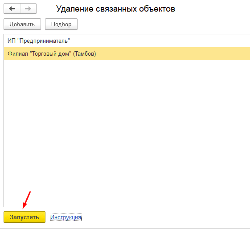The image size is (250, 229).
Task: Add a new object using Добавить
Action: (22, 24)
